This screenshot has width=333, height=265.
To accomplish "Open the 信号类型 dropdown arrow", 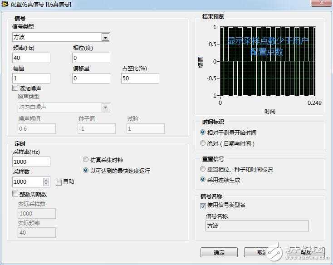I will pos(106,37).
